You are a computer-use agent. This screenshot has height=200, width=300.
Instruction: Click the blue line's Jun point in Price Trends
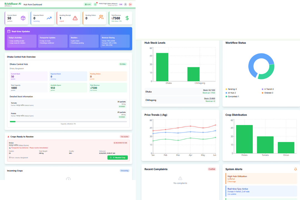click(x=216, y=131)
